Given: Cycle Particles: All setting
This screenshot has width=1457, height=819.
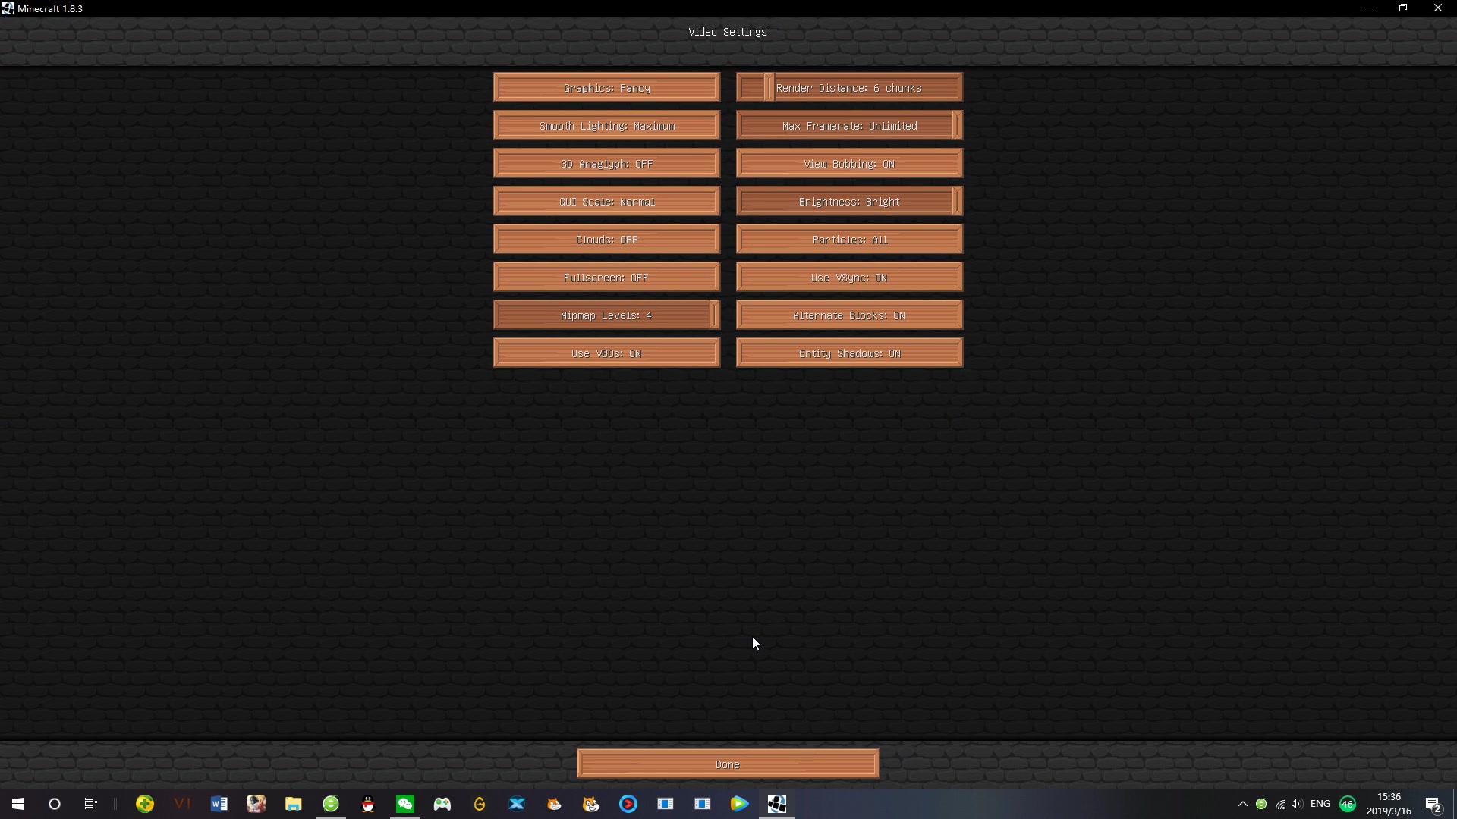Looking at the screenshot, I should point(849,239).
